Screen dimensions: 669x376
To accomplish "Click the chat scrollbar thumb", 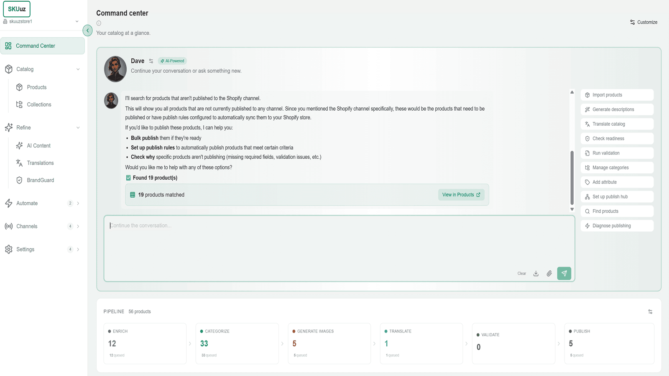I will pos(572,178).
